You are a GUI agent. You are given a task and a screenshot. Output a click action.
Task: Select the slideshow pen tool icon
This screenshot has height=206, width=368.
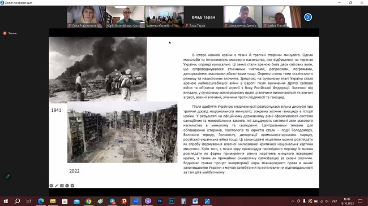(x=57, y=186)
